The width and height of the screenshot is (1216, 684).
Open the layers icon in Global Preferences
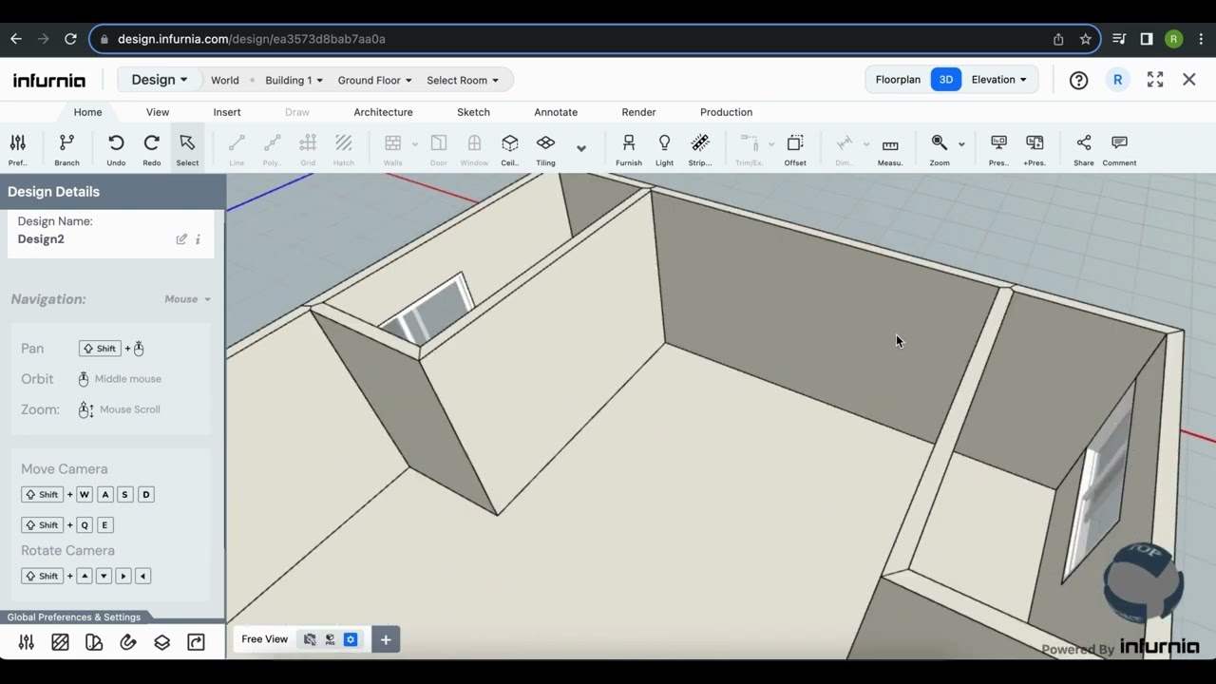(161, 642)
